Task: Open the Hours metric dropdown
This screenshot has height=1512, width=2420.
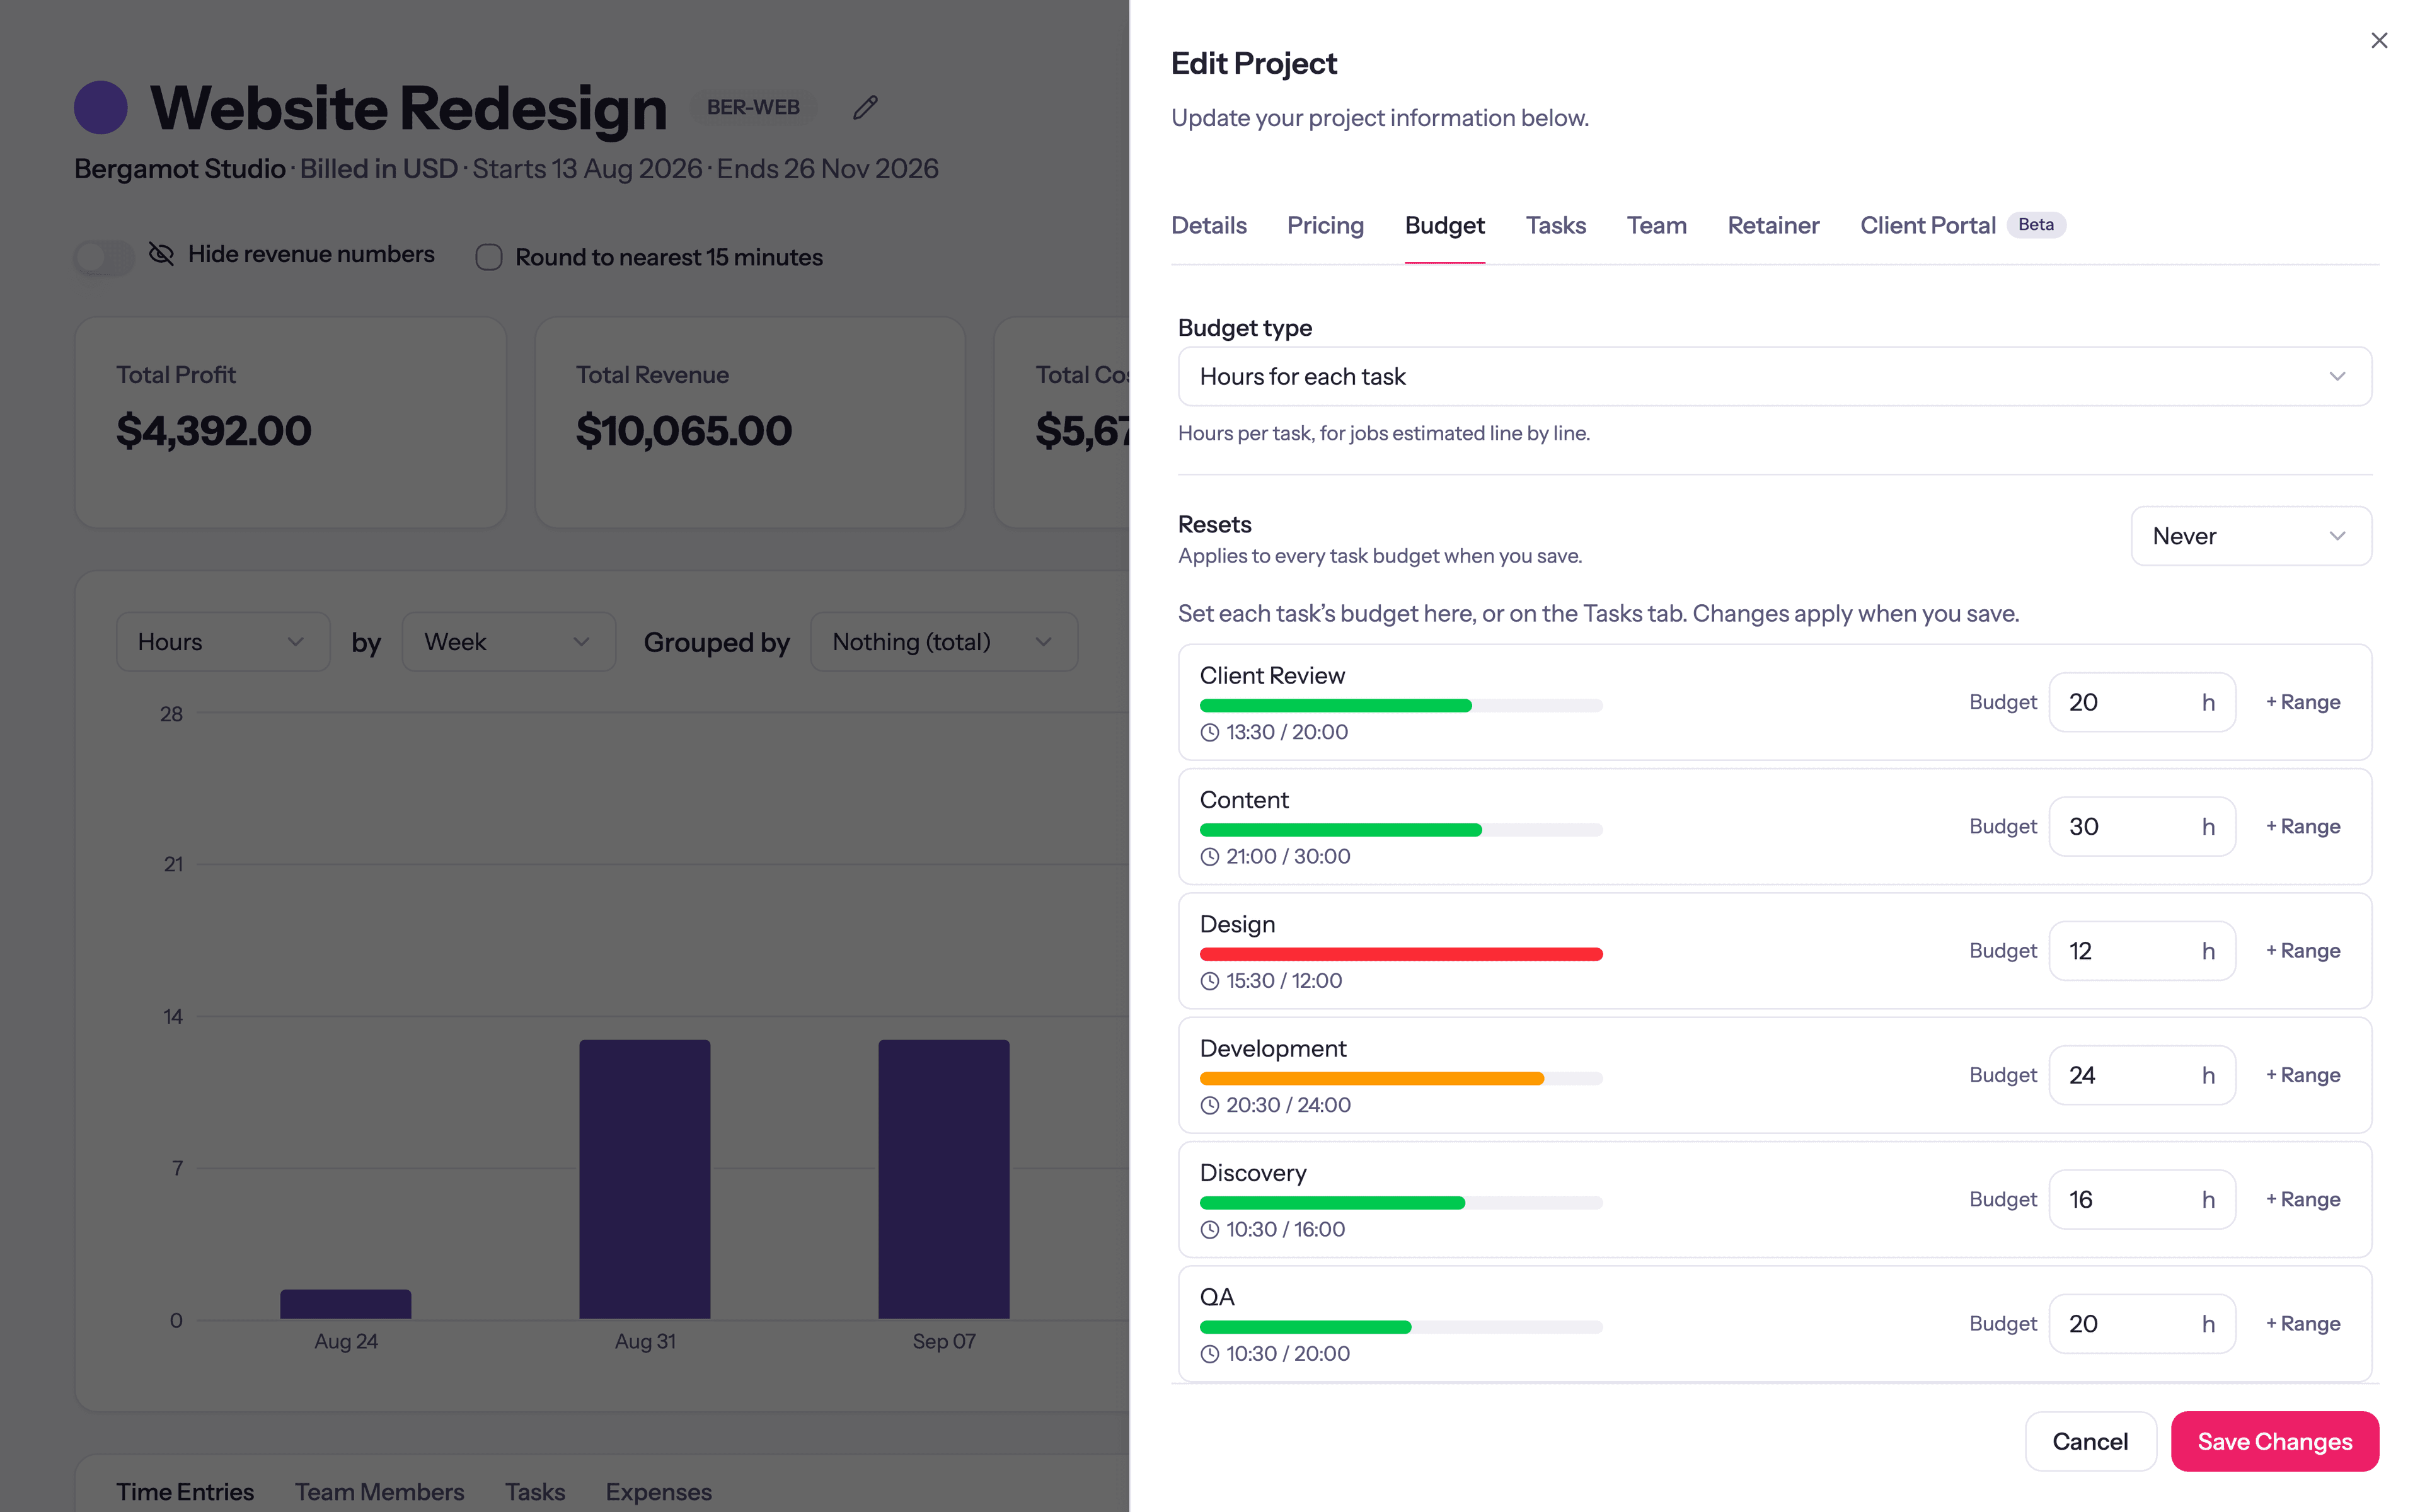Action: [x=223, y=642]
